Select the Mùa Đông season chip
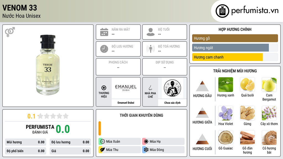 [163, 150]
